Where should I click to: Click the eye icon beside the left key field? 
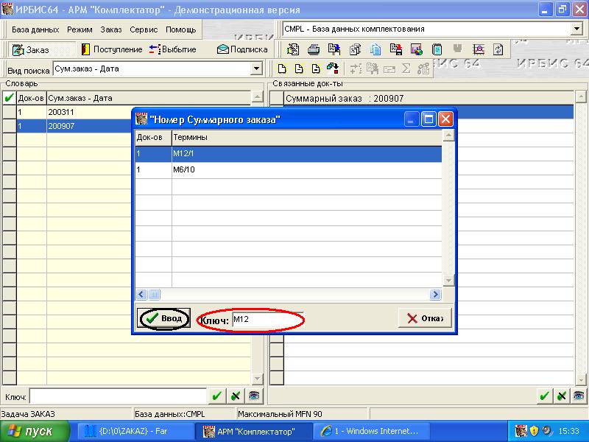pyautogui.click(x=253, y=396)
